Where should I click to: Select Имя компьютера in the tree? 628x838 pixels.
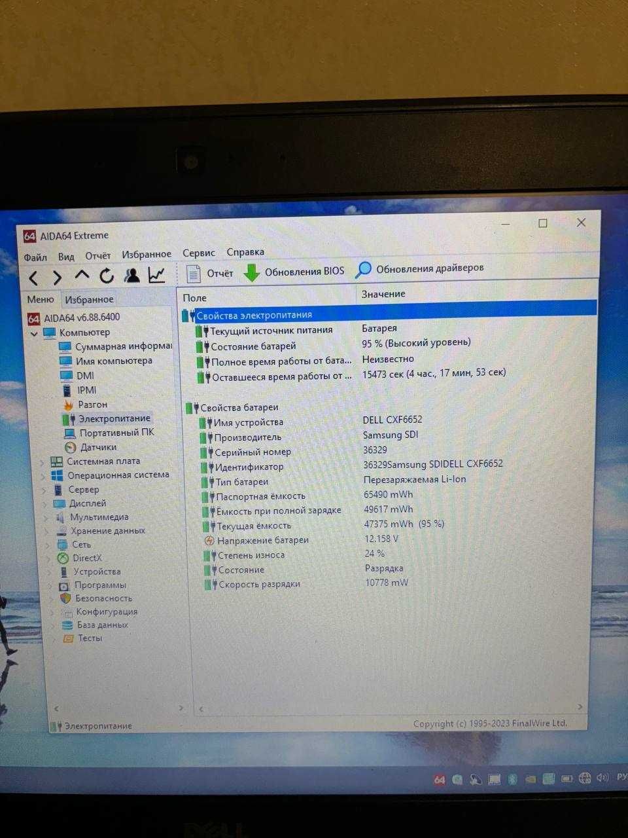[x=105, y=361]
